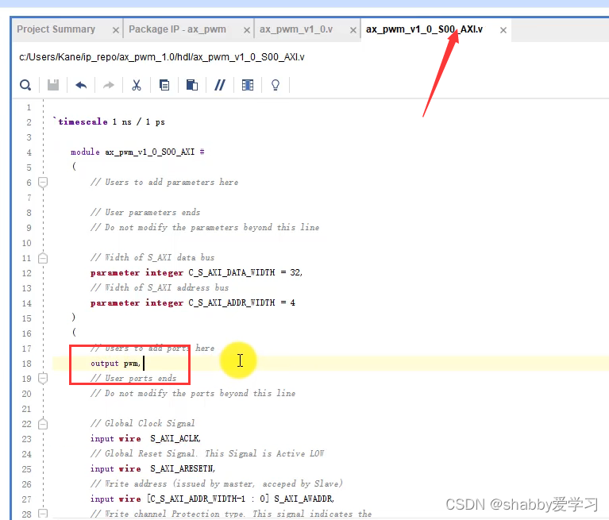The height and width of the screenshot is (520, 609).
Task: Click C_S_AXI_DATA_WIDTH = 32 parameter text
Action: [x=245, y=272]
